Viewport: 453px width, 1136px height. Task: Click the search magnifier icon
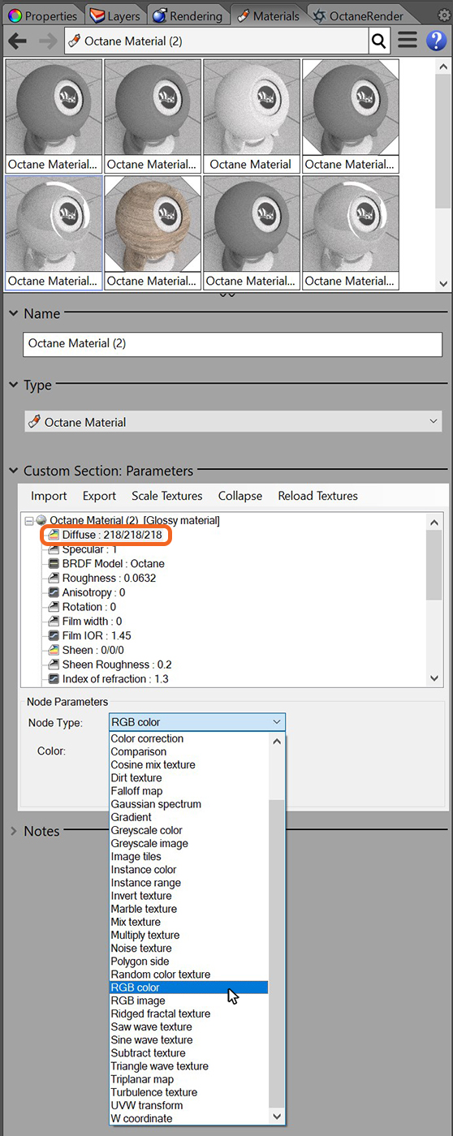click(379, 41)
